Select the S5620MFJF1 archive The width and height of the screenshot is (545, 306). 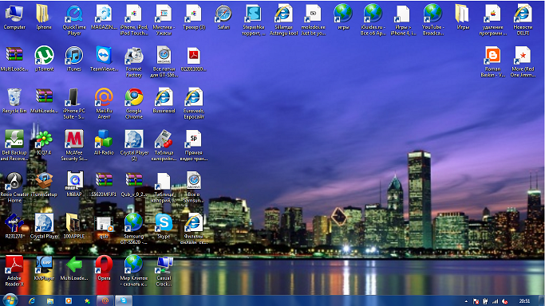[104, 185]
